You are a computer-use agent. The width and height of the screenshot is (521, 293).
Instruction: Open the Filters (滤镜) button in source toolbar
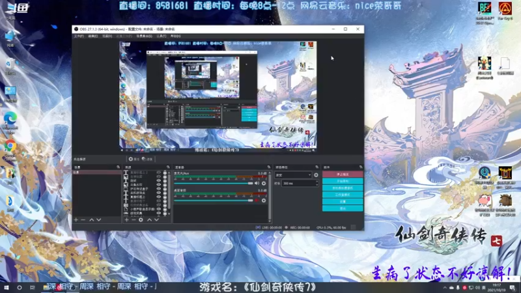click(147, 159)
